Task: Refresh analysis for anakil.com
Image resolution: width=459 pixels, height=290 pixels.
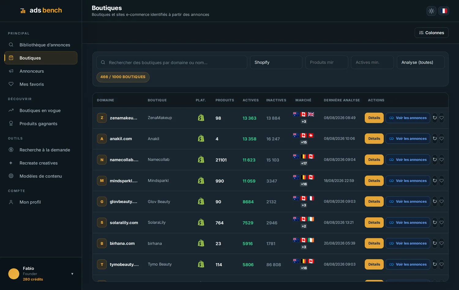Action: (x=435, y=139)
